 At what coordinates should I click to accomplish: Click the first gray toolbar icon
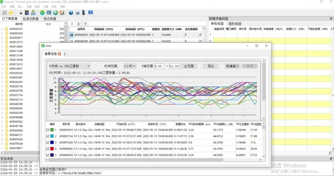coord(4,12)
